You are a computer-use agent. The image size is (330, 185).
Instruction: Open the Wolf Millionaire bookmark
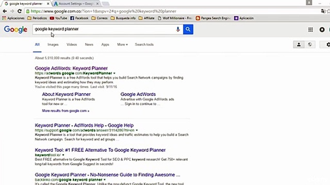point(175,18)
